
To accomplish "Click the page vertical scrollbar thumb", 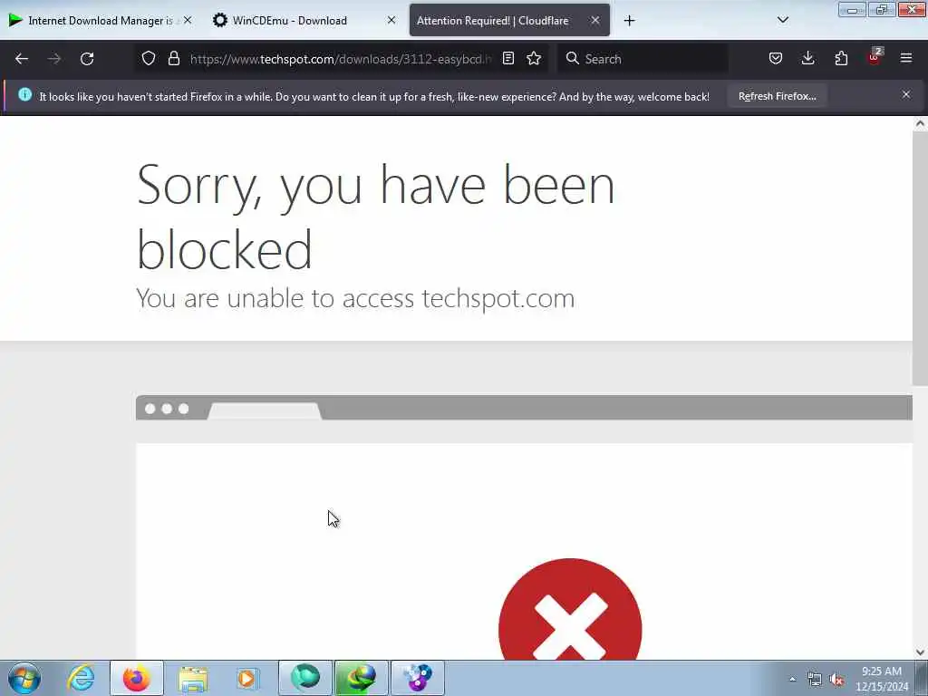I will tap(920, 258).
